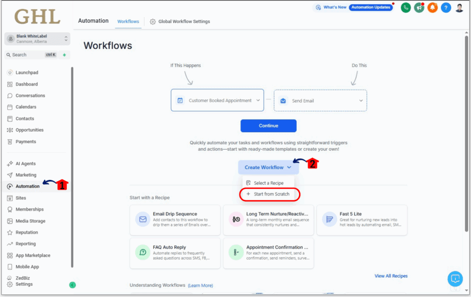Click the Memberships sidebar icon
This screenshot has width=471, height=297.
click(10, 210)
